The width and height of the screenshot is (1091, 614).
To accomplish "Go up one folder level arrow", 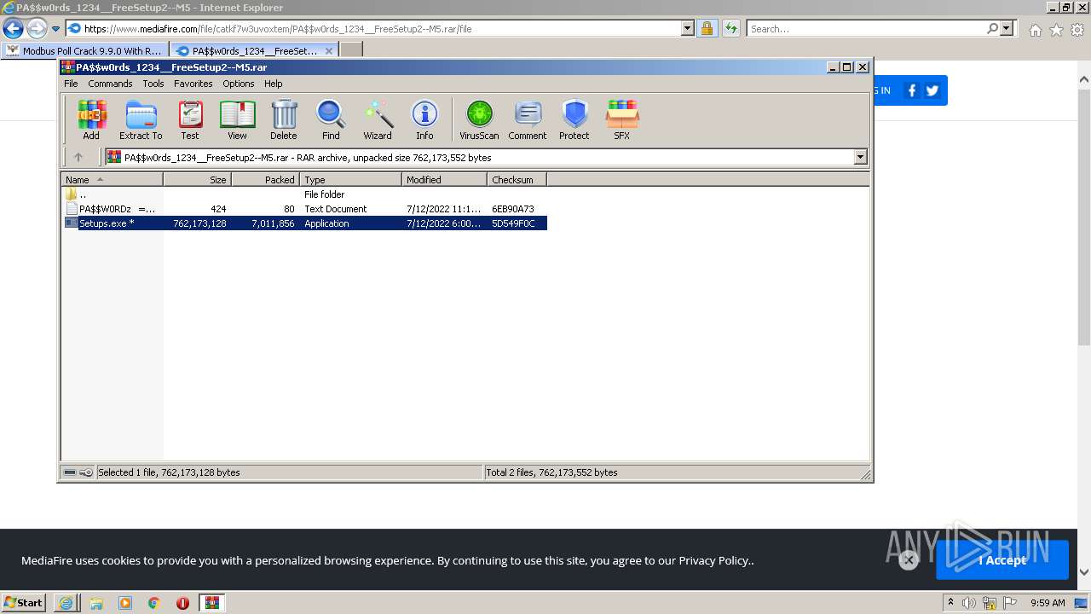I will 78,157.
